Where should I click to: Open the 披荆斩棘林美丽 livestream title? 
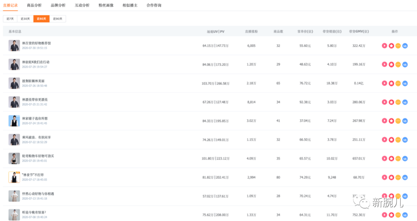33,81
